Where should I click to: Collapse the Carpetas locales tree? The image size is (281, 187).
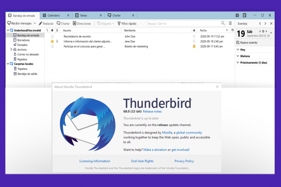click(x=8, y=64)
